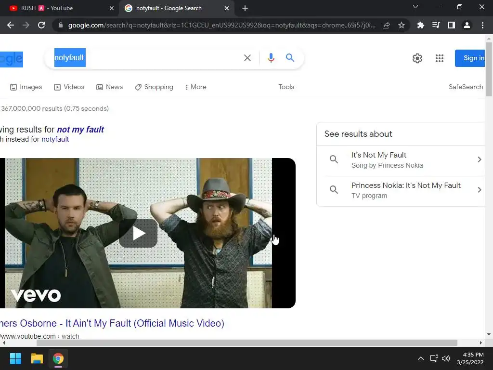
Task: Click the notyfault search input field
Action: [x=148, y=58]
